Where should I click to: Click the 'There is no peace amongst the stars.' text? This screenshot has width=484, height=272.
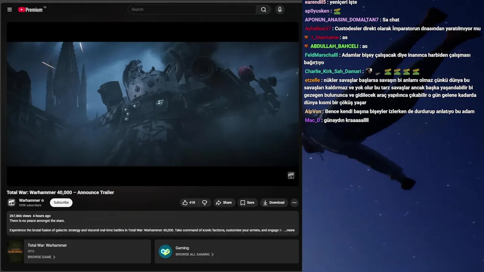[x=37, y=221]
